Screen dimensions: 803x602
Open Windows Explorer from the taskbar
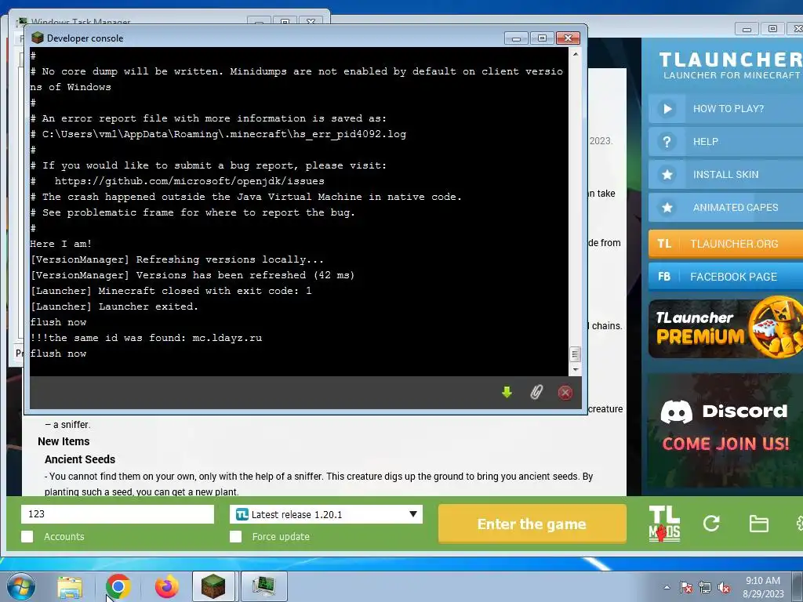[70, 586]
